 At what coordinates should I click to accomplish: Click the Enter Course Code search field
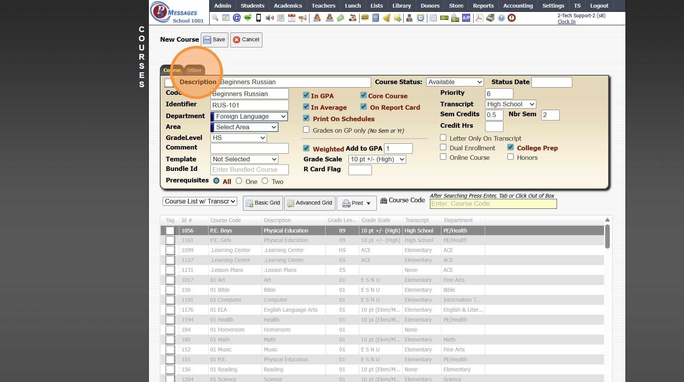tap(493, 204)
